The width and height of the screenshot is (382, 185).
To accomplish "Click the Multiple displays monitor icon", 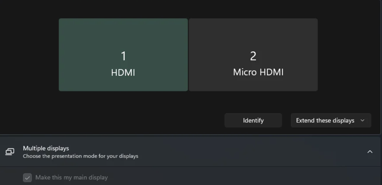I will coord(10,152).
